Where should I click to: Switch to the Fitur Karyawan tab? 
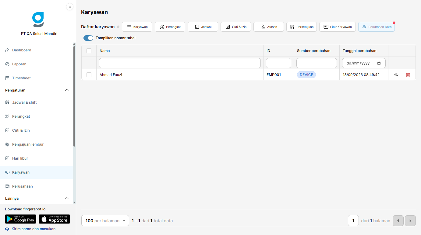click(x=338, y=27)
